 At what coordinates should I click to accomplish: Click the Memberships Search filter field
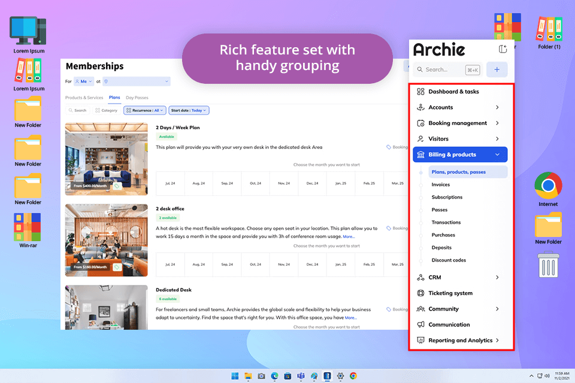coord(77,110)
